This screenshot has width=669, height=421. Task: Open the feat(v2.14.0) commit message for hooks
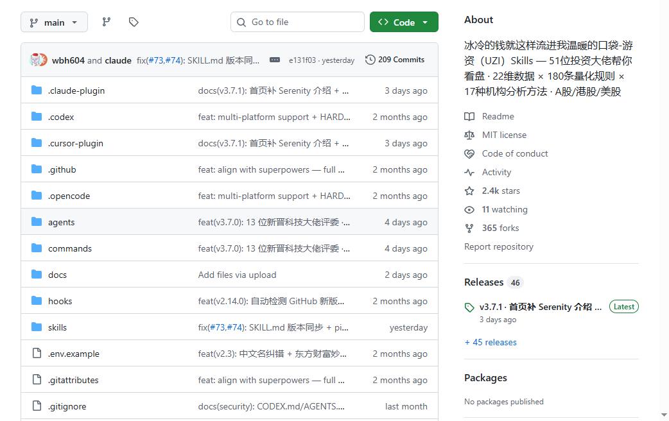tap(271, 301)
